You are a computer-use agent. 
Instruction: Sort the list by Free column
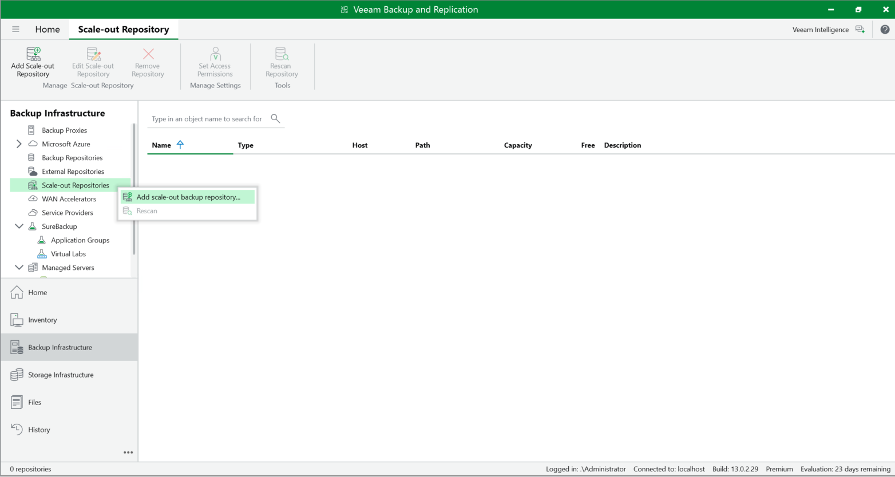pos(588,145)
